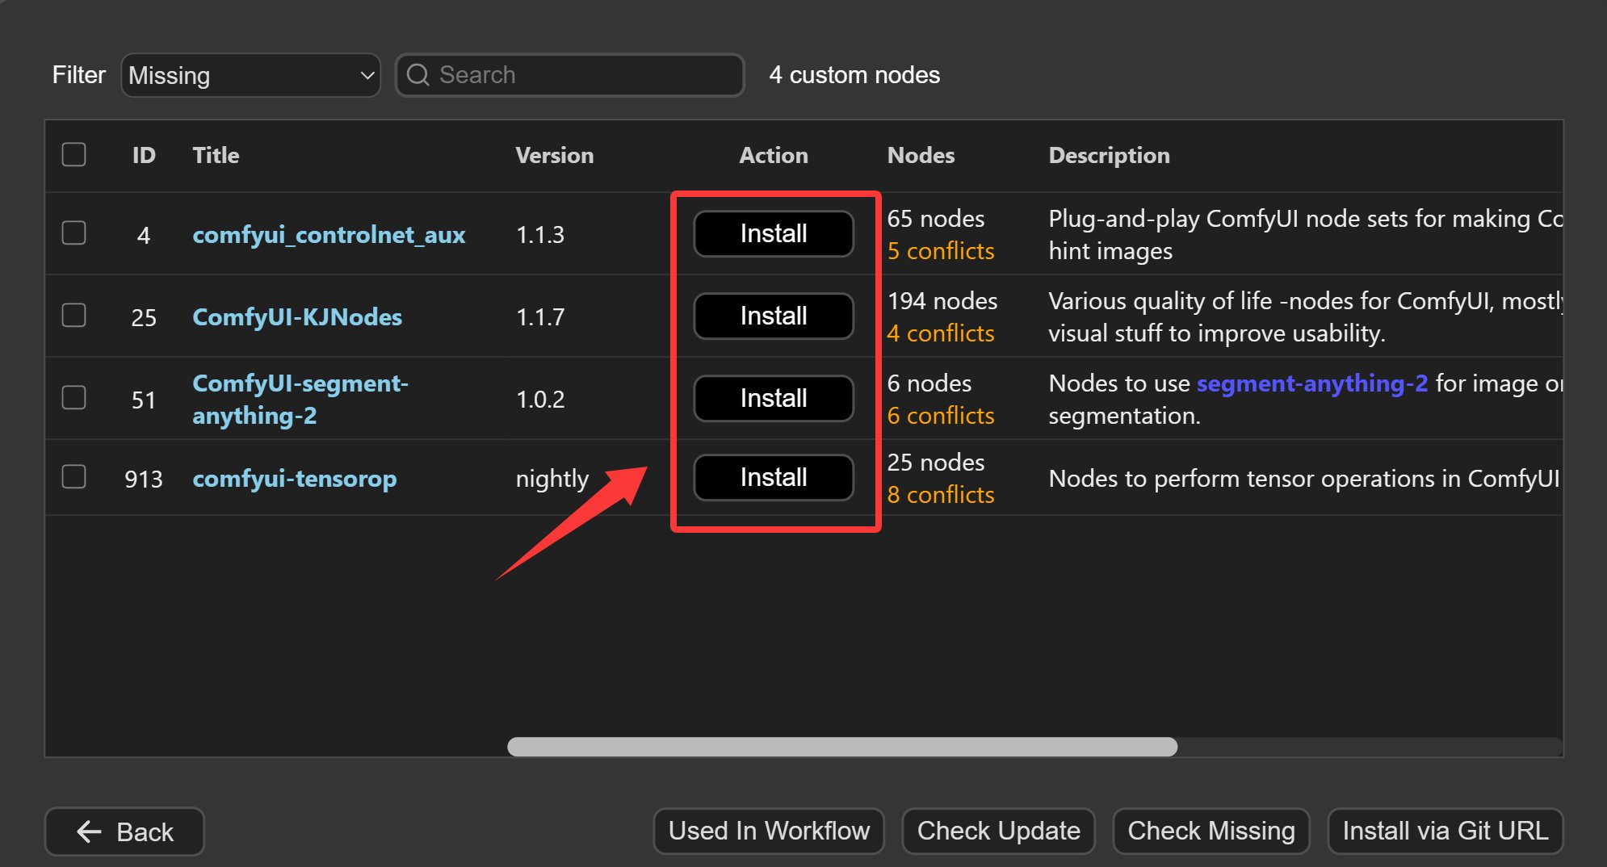Click the Check Missing button
The width and height of the screenshot is (1607, 867).
click(x=1210, y=831)
